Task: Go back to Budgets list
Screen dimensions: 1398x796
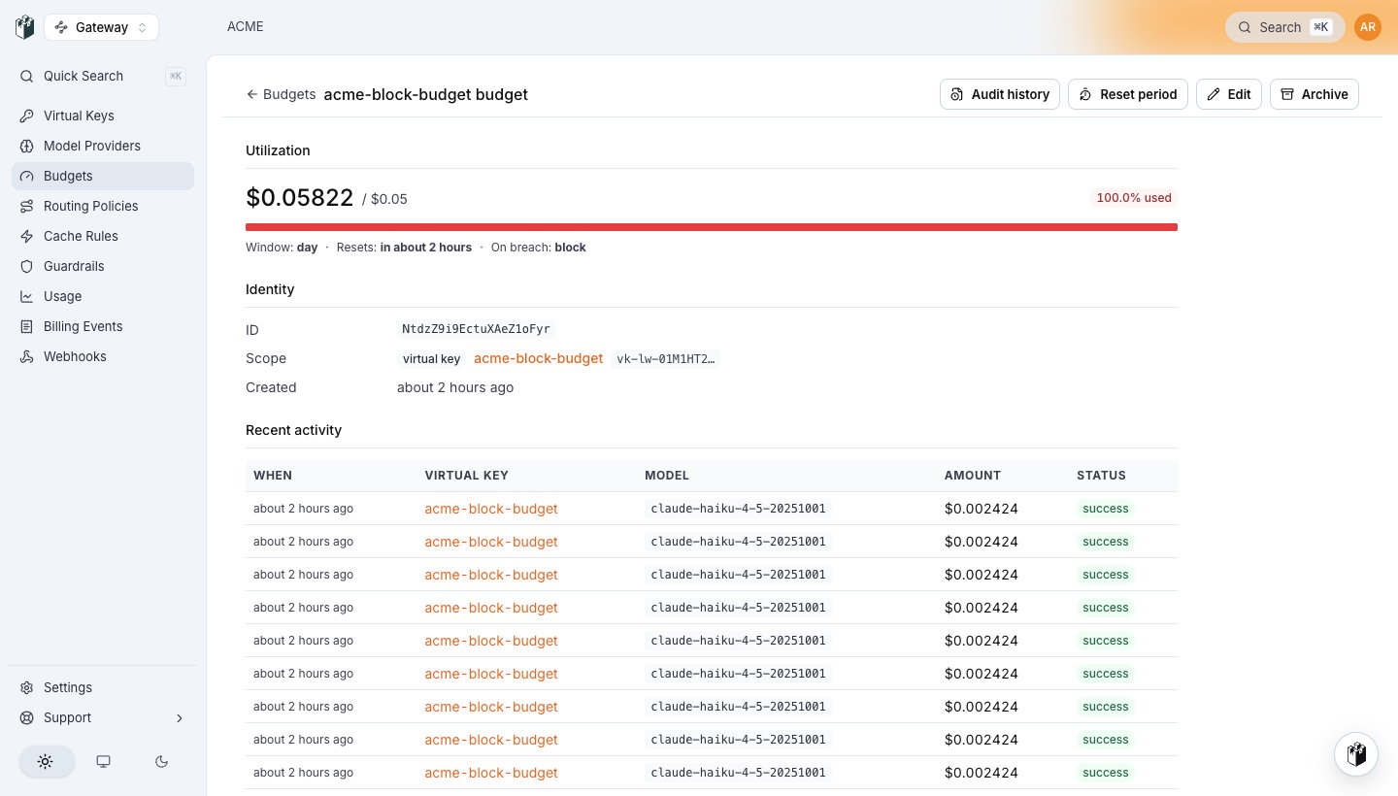Action: click(281, 94)
